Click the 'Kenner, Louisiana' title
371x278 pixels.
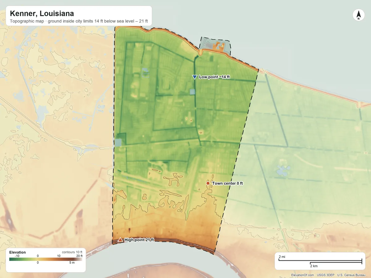(x=42, y=14)
